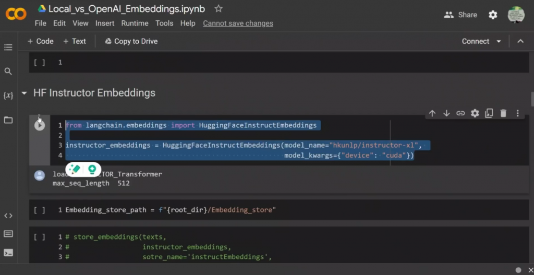The width and height of the screenshot is (534, 275).
Task: Move the cell down
Action: click(x=446, y=113)
